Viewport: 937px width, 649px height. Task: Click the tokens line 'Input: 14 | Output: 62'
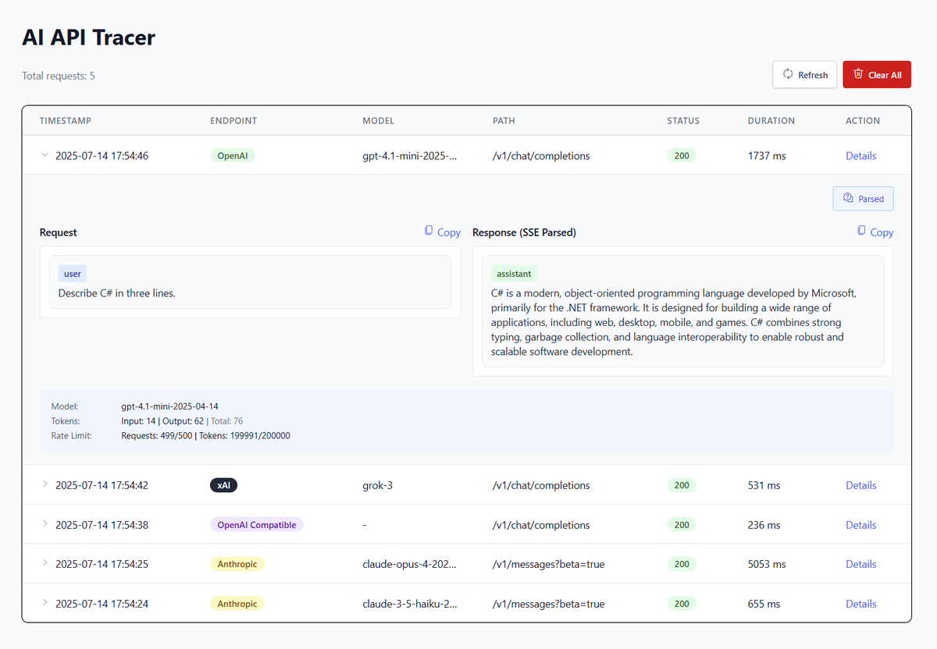click(162, 421)
